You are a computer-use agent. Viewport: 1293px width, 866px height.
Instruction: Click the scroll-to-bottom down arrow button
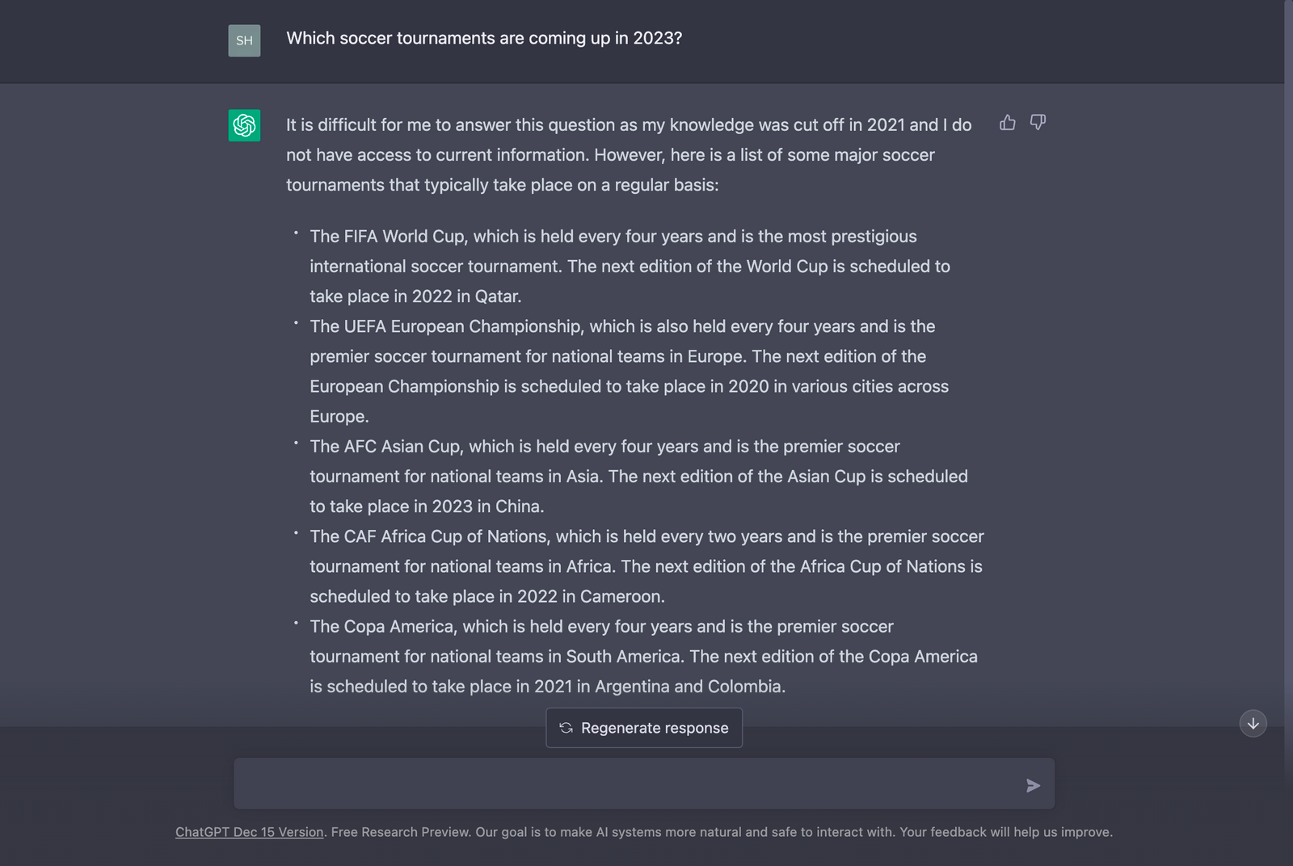tap(1253, 723)
